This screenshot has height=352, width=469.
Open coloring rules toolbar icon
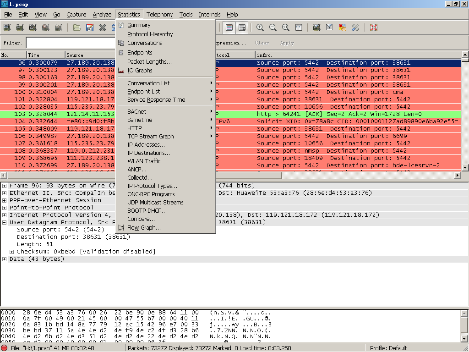pos(343,27)
